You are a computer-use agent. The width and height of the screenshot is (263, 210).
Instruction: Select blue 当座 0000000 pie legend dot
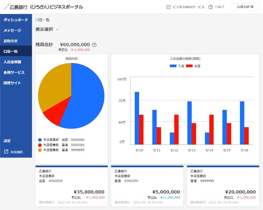tap(40, 140)
